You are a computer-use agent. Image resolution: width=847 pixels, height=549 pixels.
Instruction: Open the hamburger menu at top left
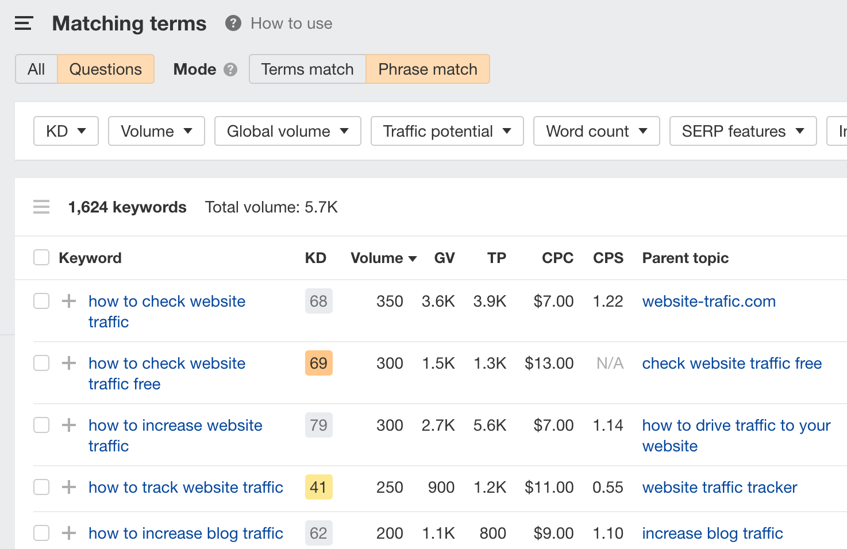tap(23, 23)
